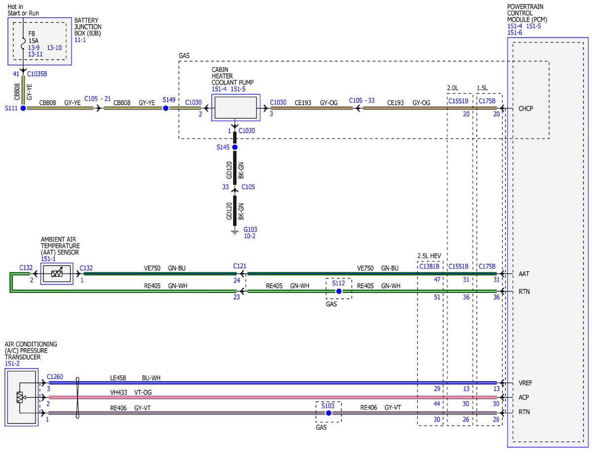Follow the 10-2 ground reference link
Image resolution: width=592 pixels, height=457 pixels.
250,236
